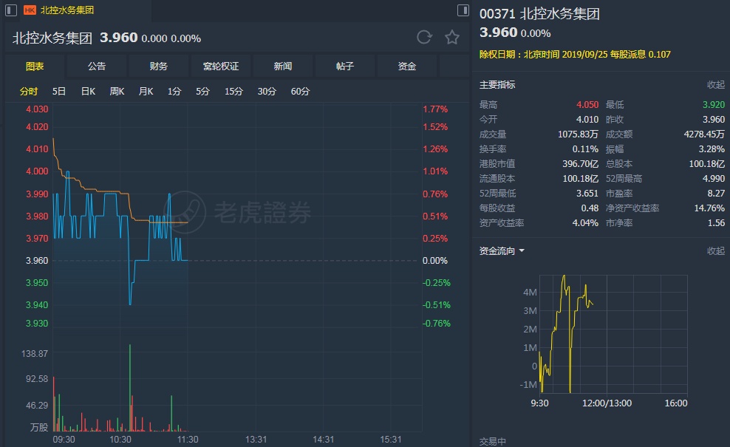Open the 新闻 tab

[282, 66]
